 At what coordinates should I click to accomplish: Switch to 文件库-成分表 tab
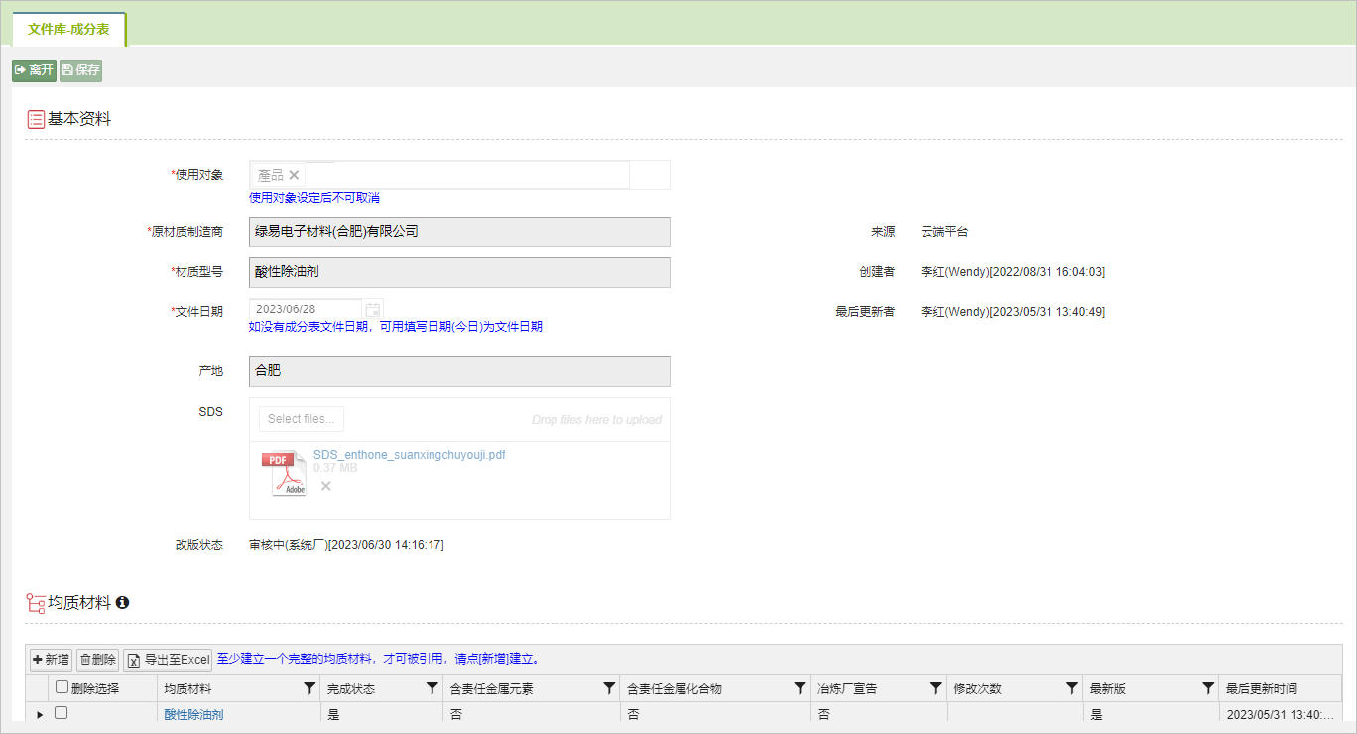click(x=68, y=29)
